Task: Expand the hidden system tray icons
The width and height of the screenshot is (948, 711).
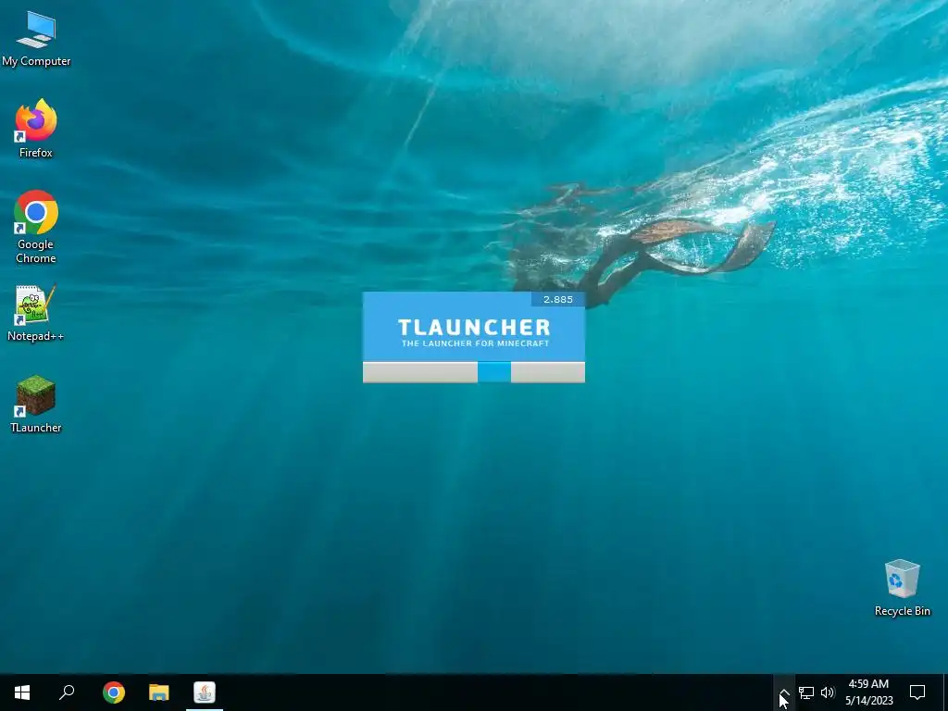Action: (783, 692)
